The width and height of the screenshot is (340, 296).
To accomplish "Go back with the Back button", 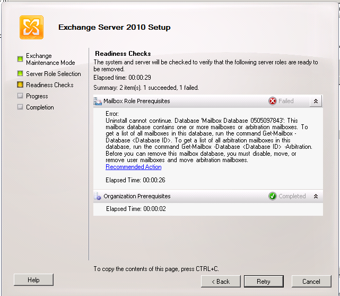I will (221, 282).
